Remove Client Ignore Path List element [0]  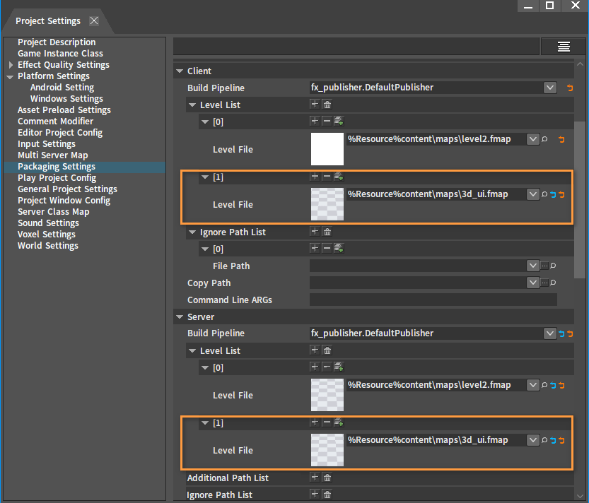[x=327, y=248]
